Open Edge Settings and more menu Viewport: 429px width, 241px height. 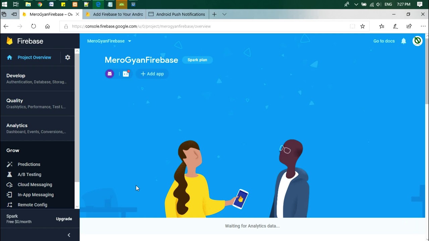click(x=423, y=26)
